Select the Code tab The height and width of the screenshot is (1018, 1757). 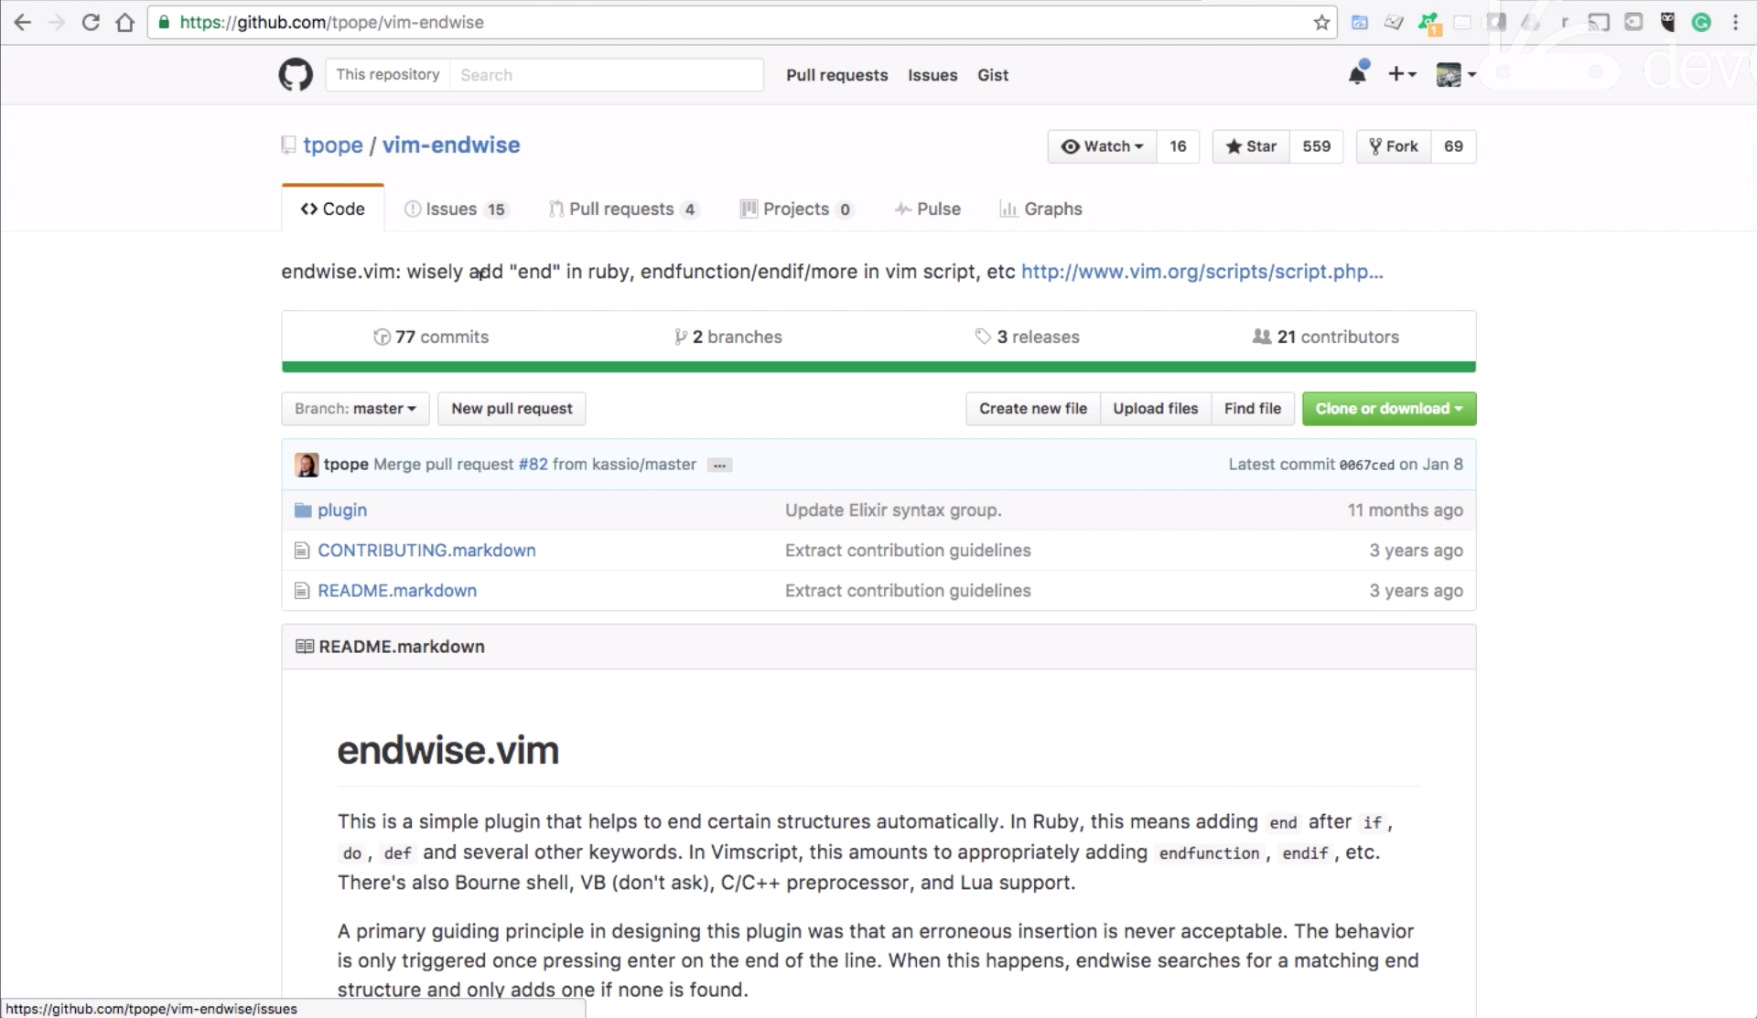coord(333,209)
